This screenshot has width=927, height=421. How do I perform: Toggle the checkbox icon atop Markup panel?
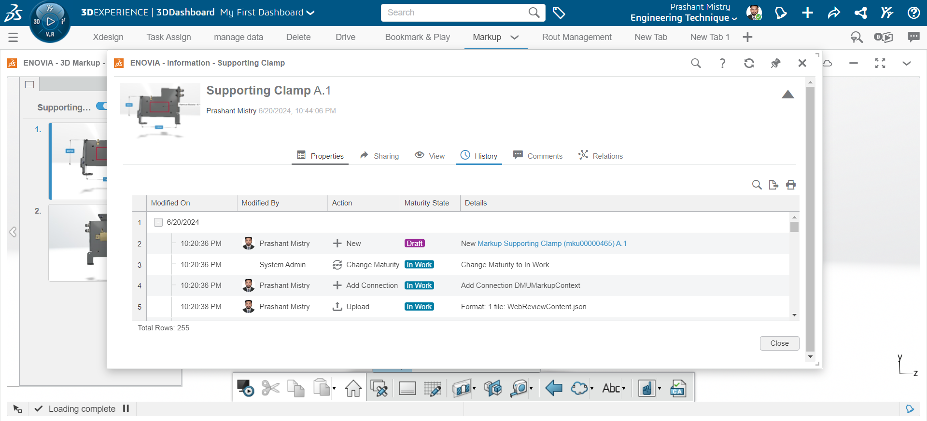point(29,84)
